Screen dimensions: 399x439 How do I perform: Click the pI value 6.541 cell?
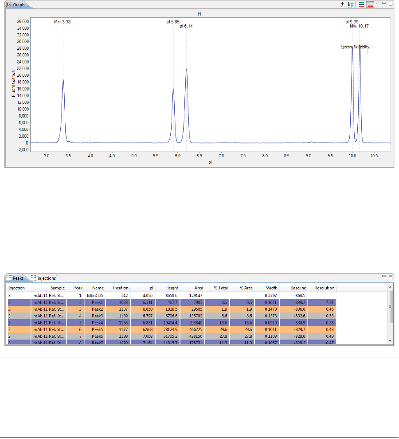click(x=143, y=302)
